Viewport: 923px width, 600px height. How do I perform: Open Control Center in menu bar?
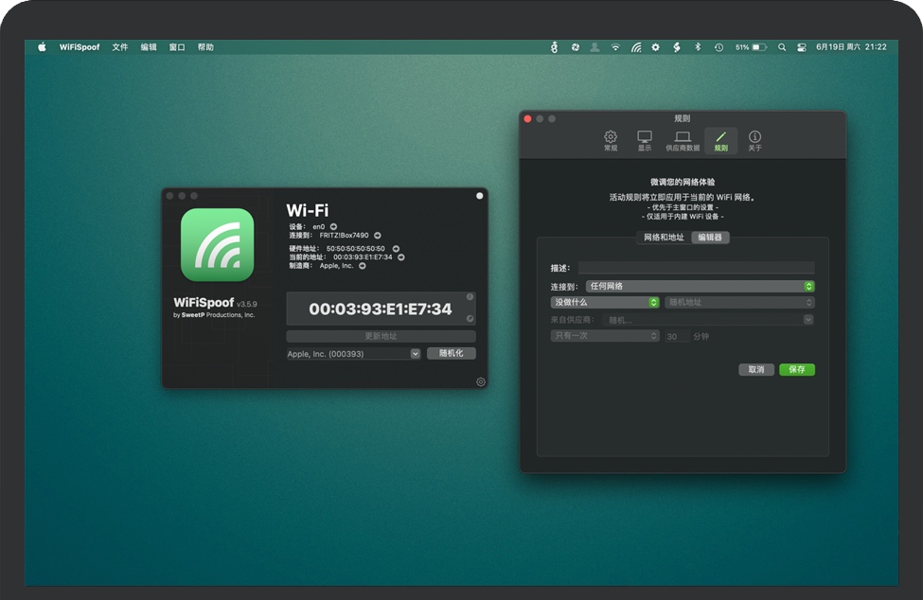(801, 47)
